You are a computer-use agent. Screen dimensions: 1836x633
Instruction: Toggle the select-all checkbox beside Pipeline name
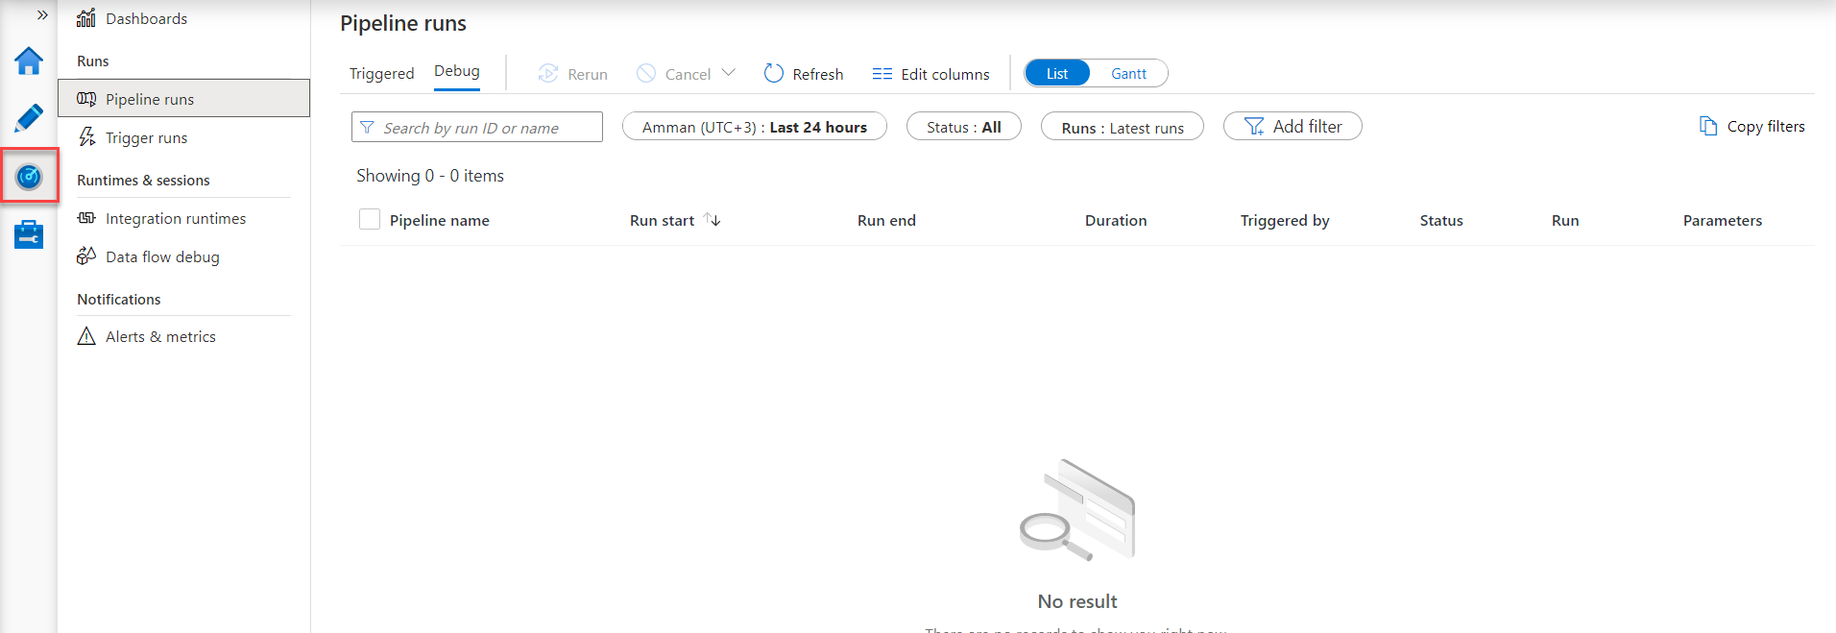370,220
